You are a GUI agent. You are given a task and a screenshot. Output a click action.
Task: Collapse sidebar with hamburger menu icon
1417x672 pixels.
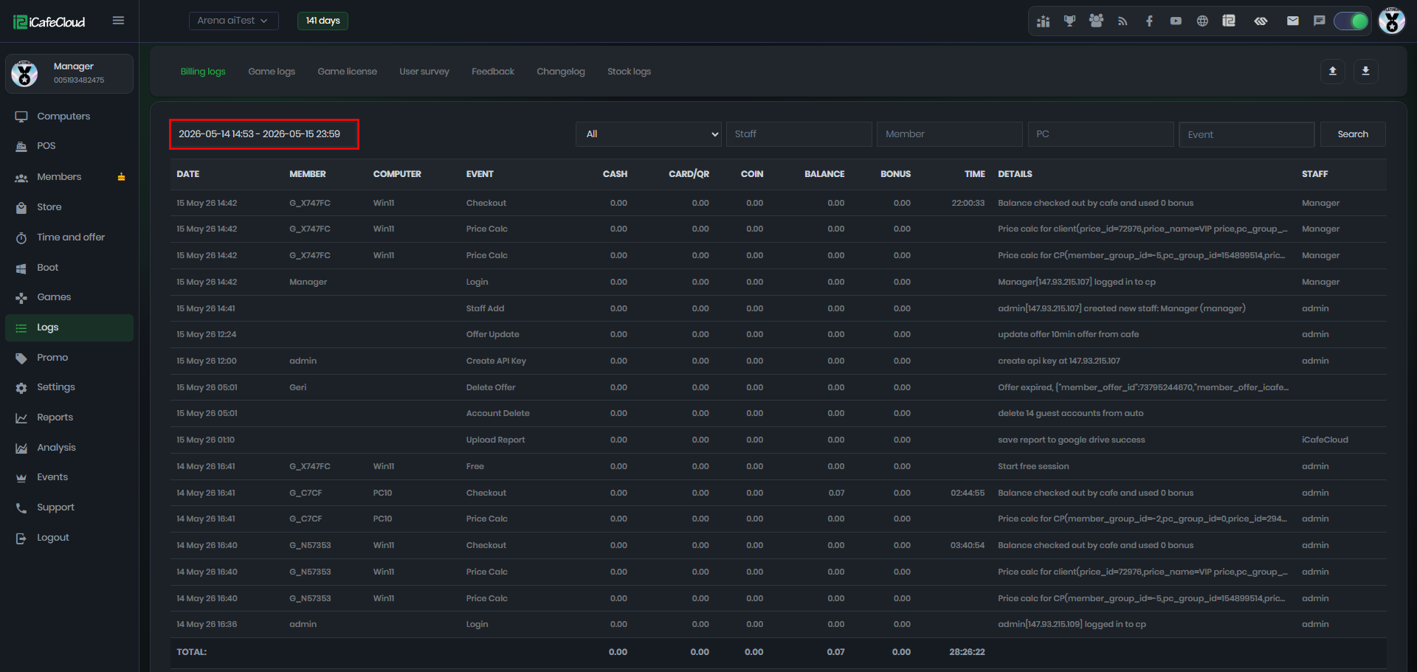pyautogui.click(x=118, y=21)
